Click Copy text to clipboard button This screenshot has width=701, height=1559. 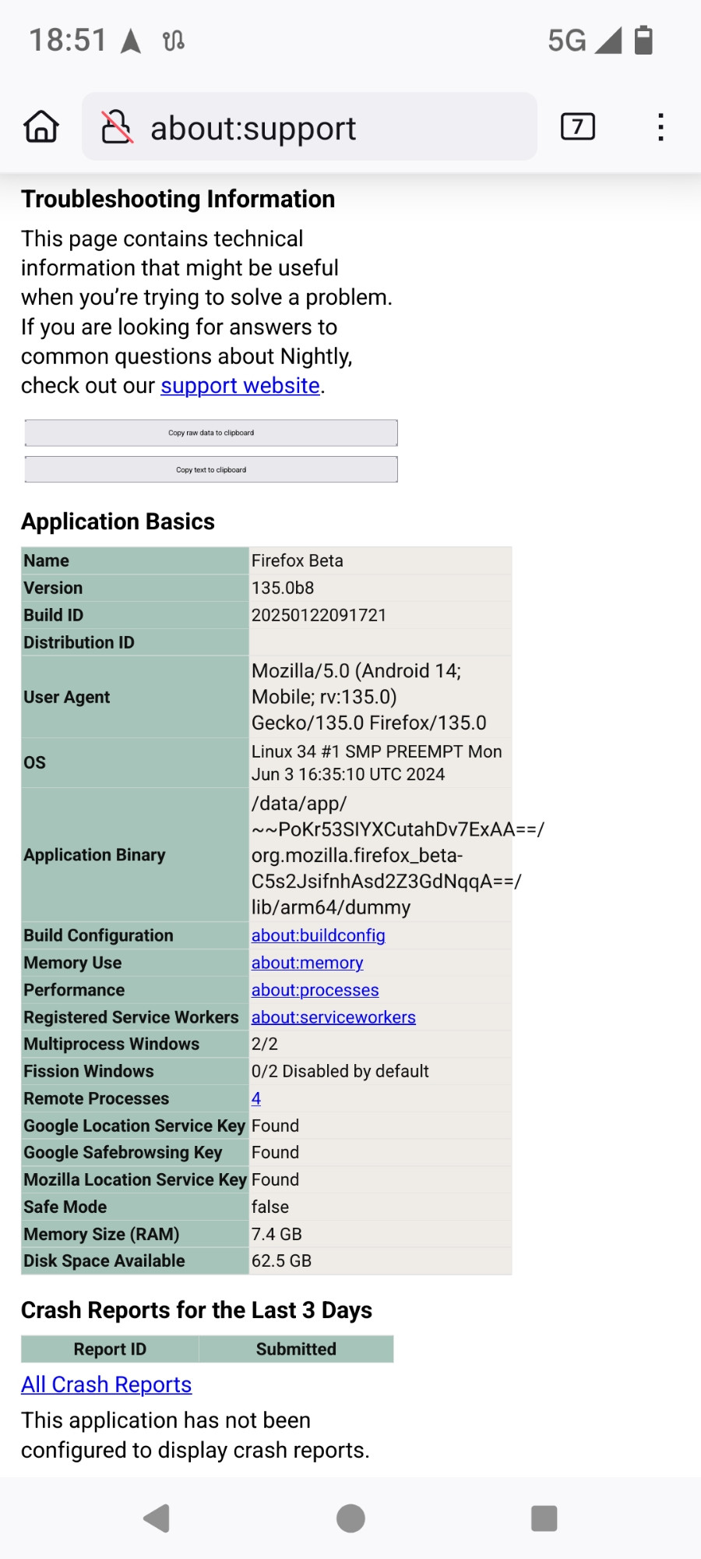pos(211,469)
